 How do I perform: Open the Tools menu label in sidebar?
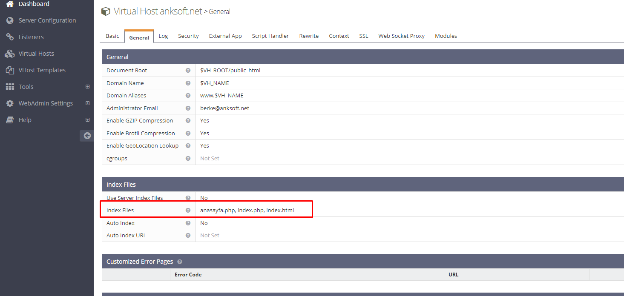coord(26,87)
